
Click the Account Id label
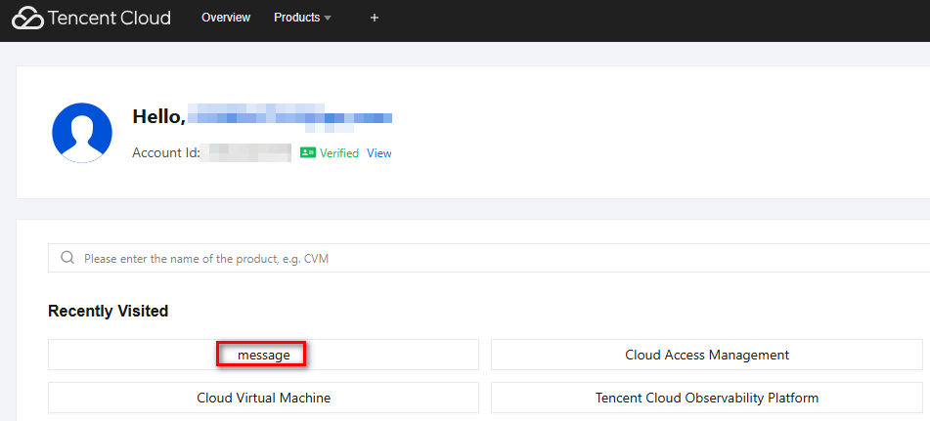[166, 153]
